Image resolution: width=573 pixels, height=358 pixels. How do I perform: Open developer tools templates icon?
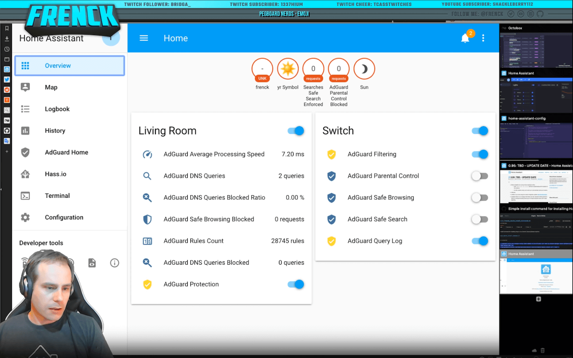click(x=92, y=263)
